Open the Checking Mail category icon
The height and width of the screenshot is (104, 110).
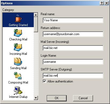[x=18, y=33]
